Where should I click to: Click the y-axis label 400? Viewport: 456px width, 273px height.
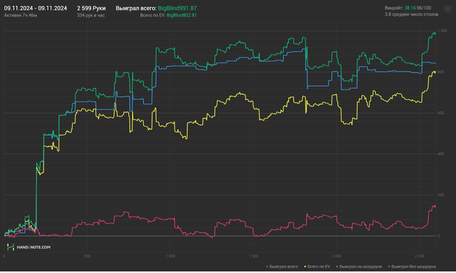click(440, 154)
